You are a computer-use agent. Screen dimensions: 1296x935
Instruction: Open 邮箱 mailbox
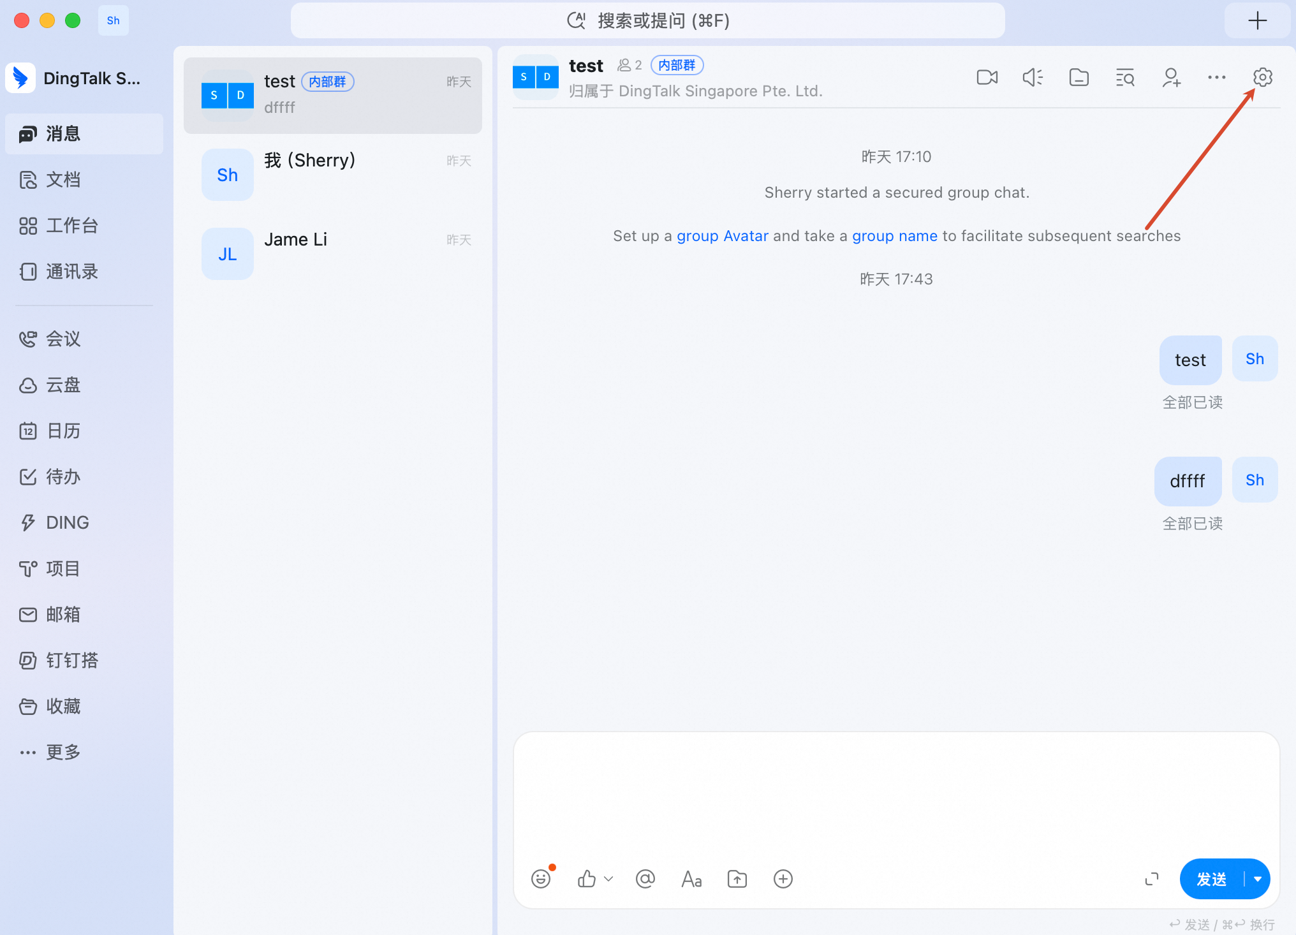pyautogui.click(x=84, y=614)
